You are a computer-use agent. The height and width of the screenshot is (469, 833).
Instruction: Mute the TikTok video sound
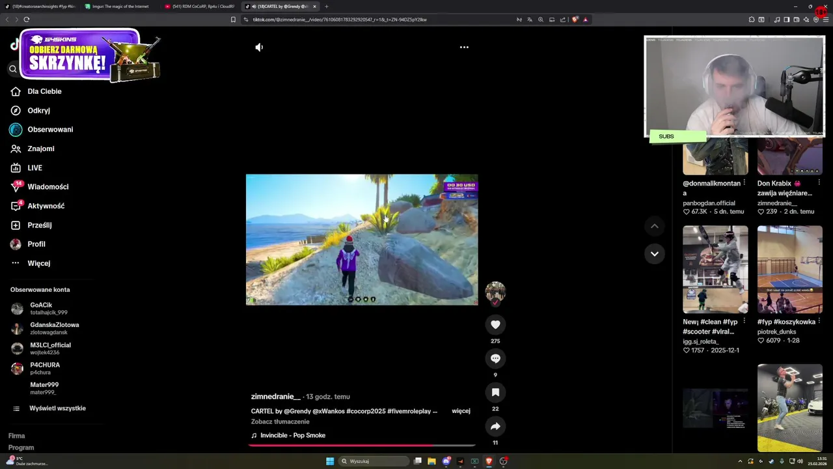click(x=259, y=47)
